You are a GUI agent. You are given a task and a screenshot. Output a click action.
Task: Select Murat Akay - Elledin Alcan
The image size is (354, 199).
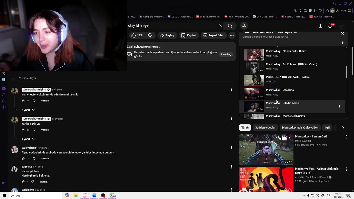point(282,103)
